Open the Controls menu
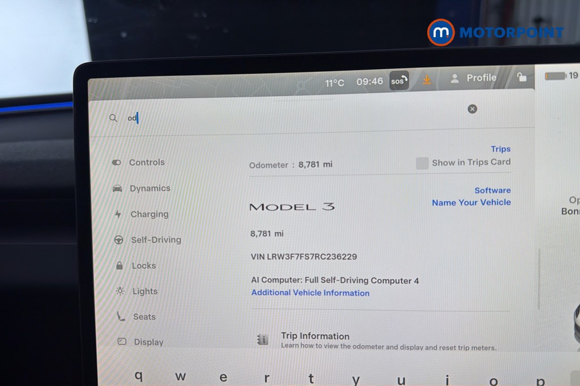 tap(146, 162)
